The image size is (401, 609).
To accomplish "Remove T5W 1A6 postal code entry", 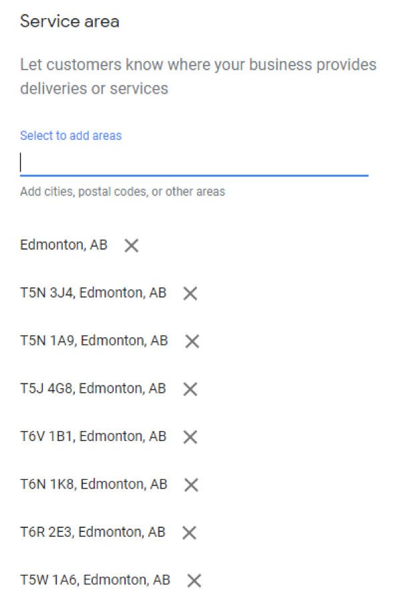I will tap(194, 581).
